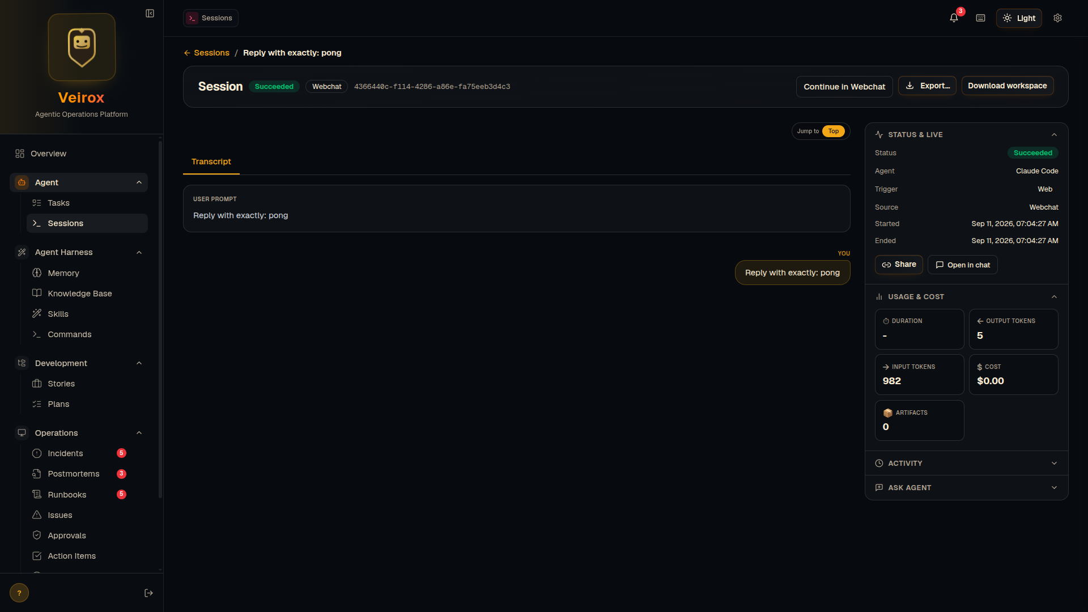1088x612 pixels.
Task: Expand the Activity panel
Action: [966, 464]
